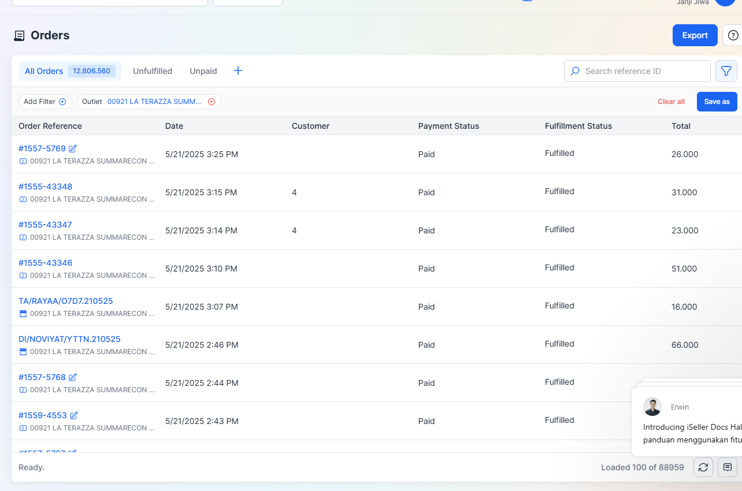
Task: Open the Erwin notification popup
Action: point(688,422)
